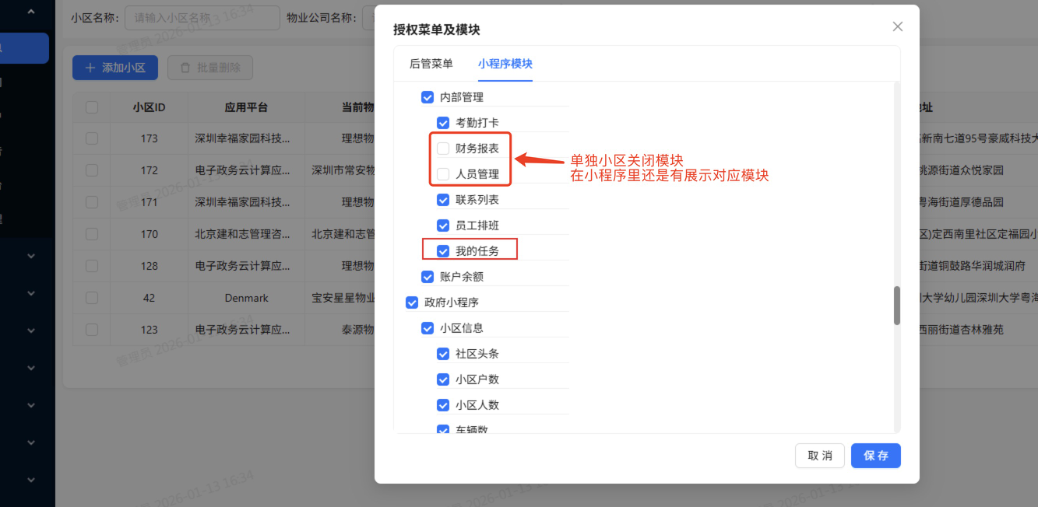Screen dimensions: 1038x507
Task: Uncheck the 我的任务 module
Action: click(x=443, y=249)
